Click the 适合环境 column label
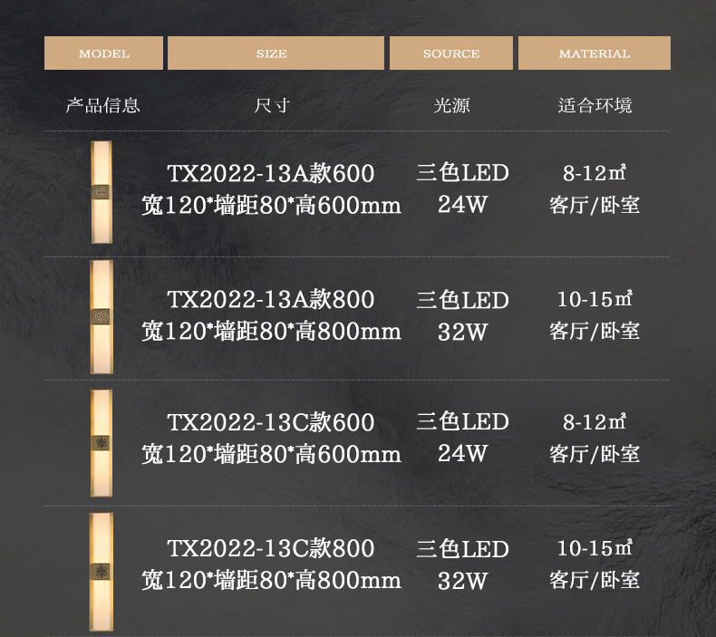This screenshot has width=716, height=637. click(595, 105)
